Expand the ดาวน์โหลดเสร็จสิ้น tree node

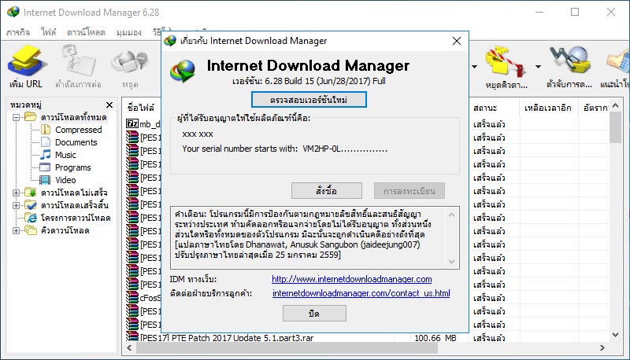point(16,205)
